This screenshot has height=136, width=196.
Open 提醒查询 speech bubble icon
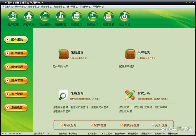77,16
